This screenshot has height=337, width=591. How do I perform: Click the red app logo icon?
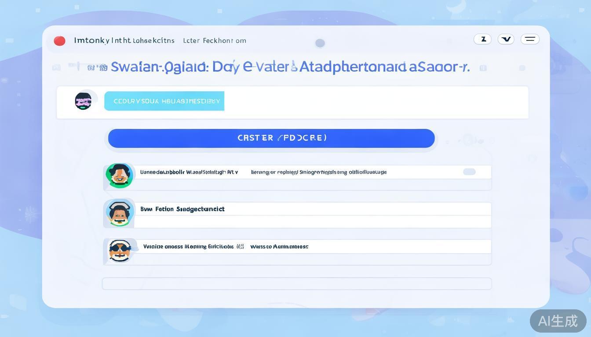pos(59,40)
